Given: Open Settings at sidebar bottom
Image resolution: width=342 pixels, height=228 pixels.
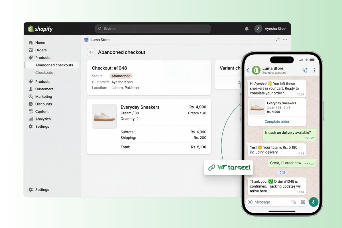Looking at the screenshot, I should [x=42, y=190].
